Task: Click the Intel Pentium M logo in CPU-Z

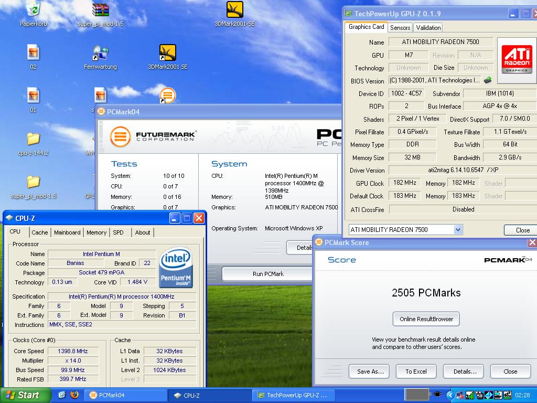Action: [176, 267]
